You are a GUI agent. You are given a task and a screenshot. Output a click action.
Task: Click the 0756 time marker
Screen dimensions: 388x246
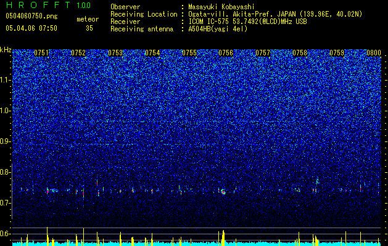pos(226,53)
